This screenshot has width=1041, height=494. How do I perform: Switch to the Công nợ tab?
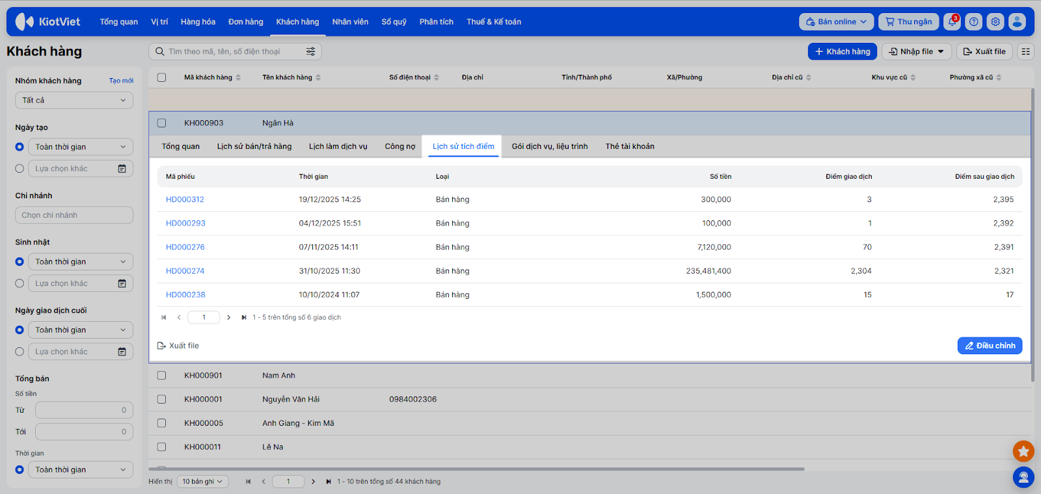pos(399,147)
